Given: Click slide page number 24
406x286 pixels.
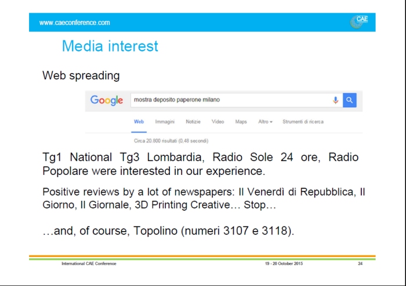Looking at the screenshot, I should tap(360, 263).
